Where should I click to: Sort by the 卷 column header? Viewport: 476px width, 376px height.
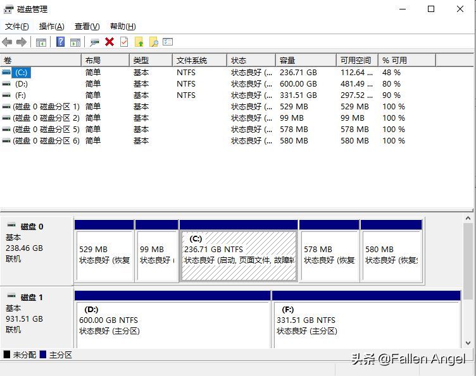(x=41, y=60)
